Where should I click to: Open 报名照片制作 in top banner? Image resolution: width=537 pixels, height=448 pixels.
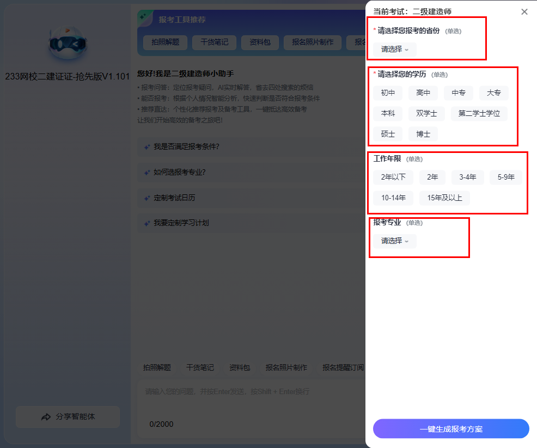pos(312,42)
